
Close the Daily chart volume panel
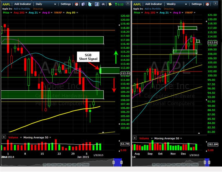point(4,137)
